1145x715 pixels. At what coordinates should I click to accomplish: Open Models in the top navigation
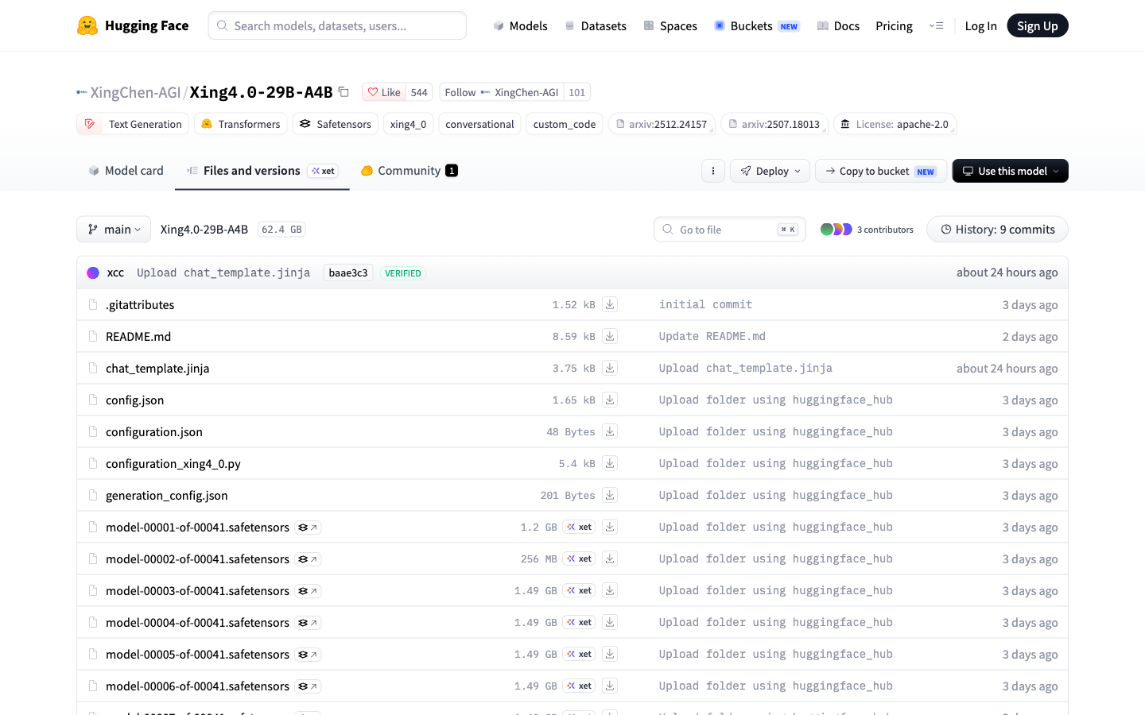point(520,26)
